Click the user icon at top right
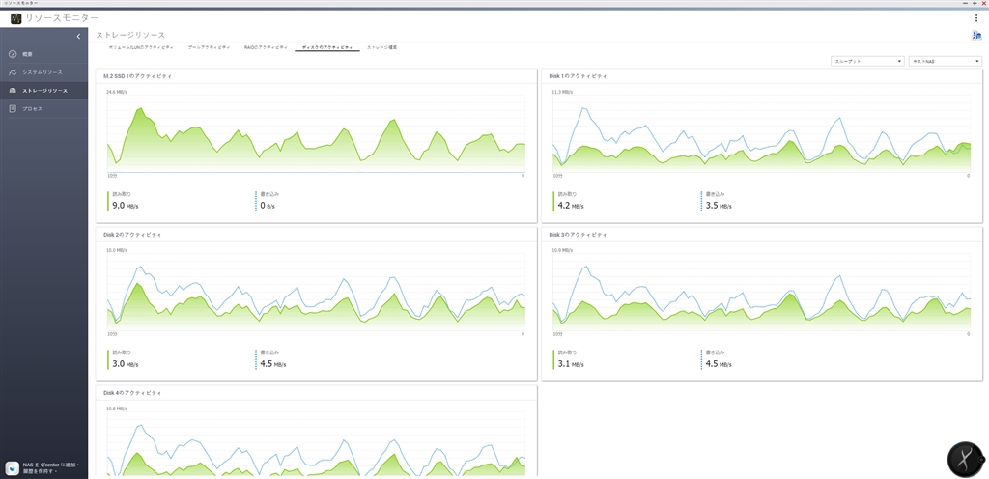Screen dimensions: 989x479 (976, 36)
